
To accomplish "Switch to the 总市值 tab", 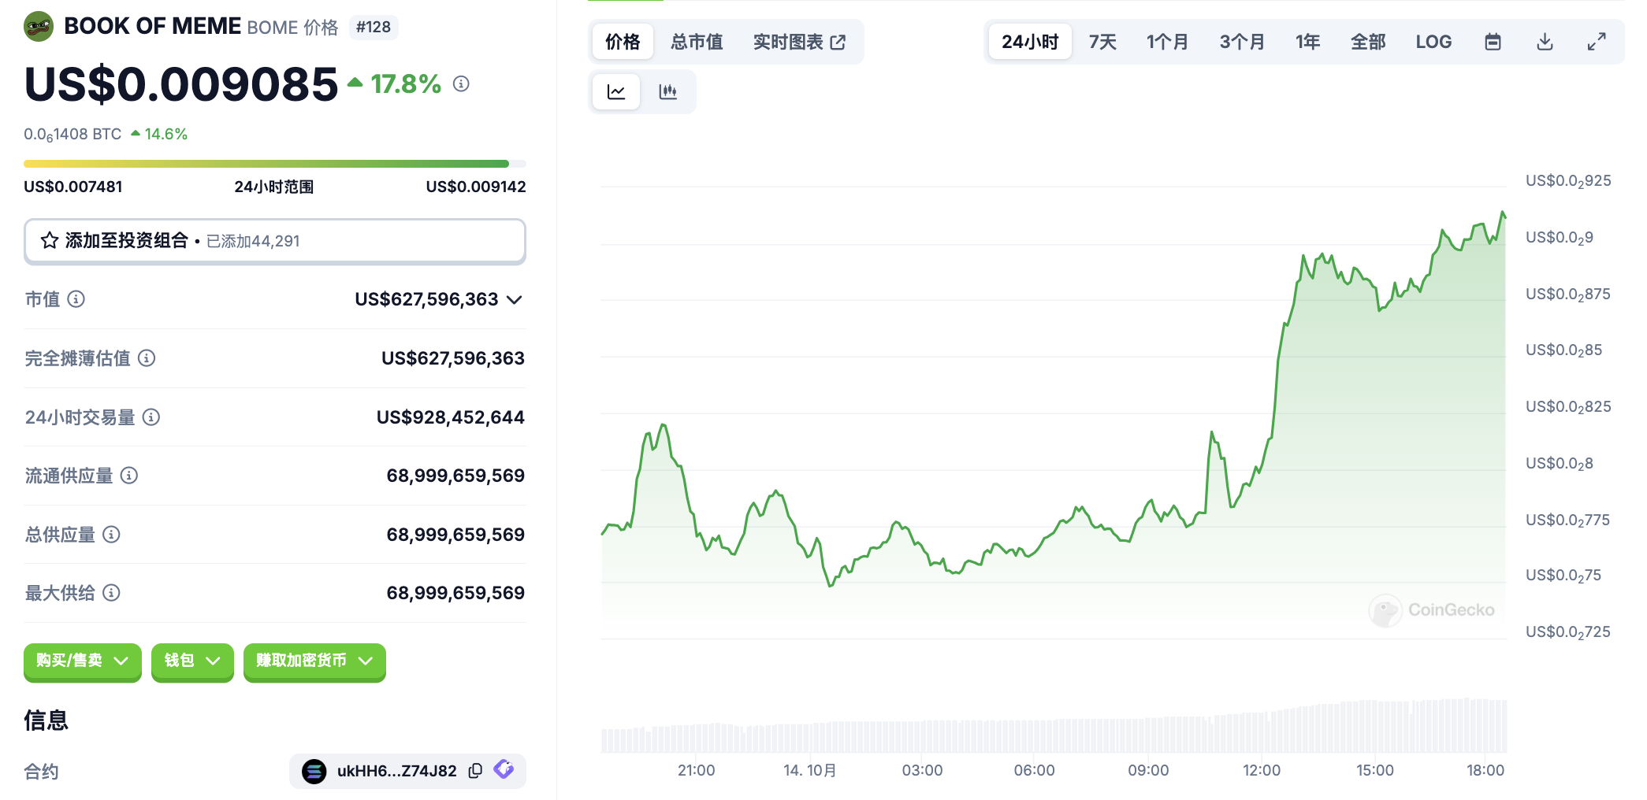I will [697, 42].
